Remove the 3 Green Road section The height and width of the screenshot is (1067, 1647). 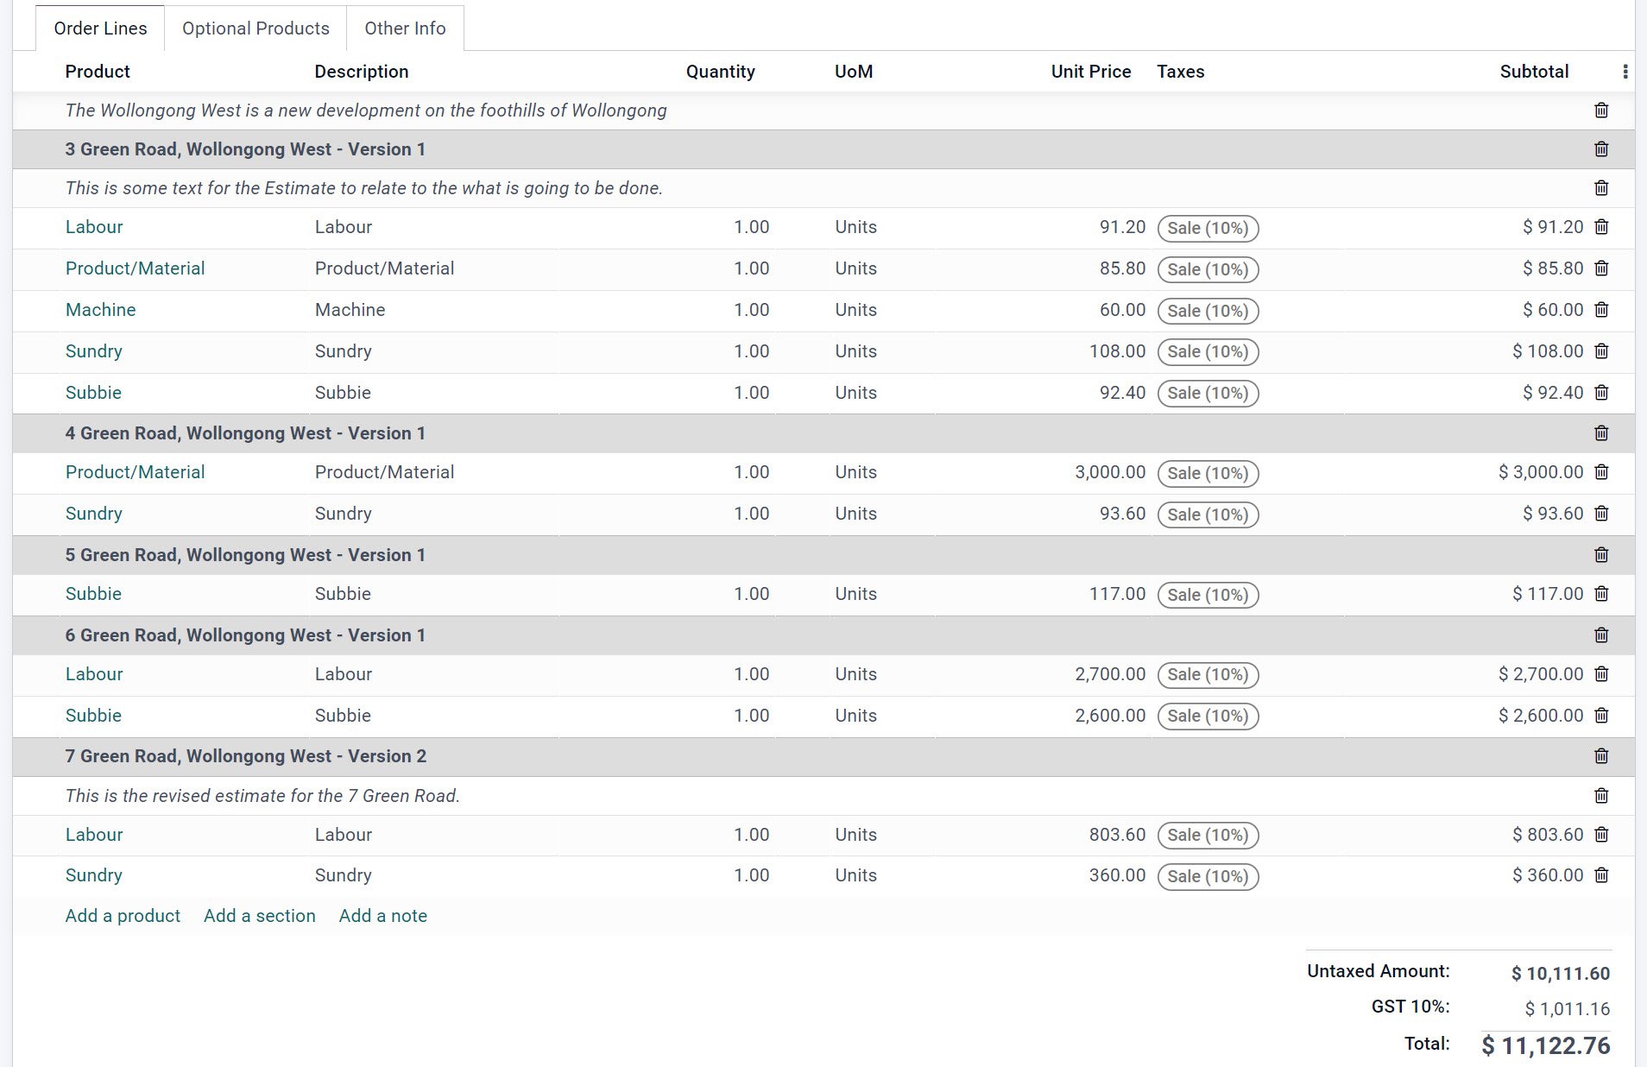1601,149
